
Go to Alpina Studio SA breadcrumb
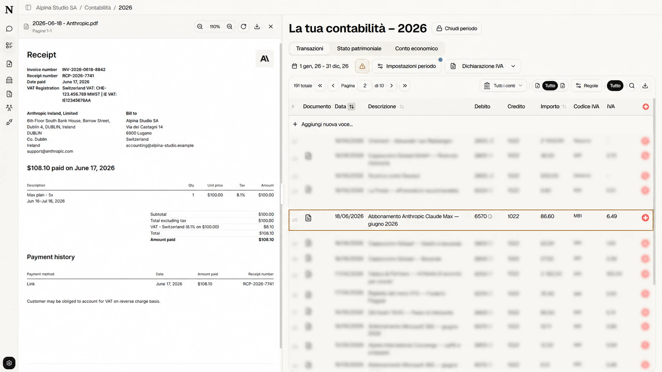pos(56,8)
